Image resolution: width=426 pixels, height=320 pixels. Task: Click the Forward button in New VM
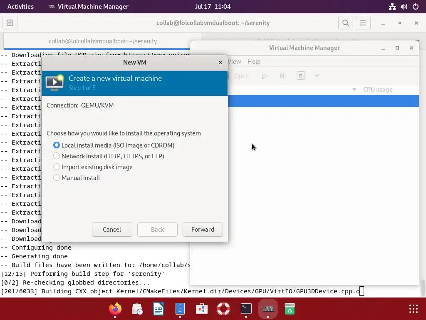point(203,230)
